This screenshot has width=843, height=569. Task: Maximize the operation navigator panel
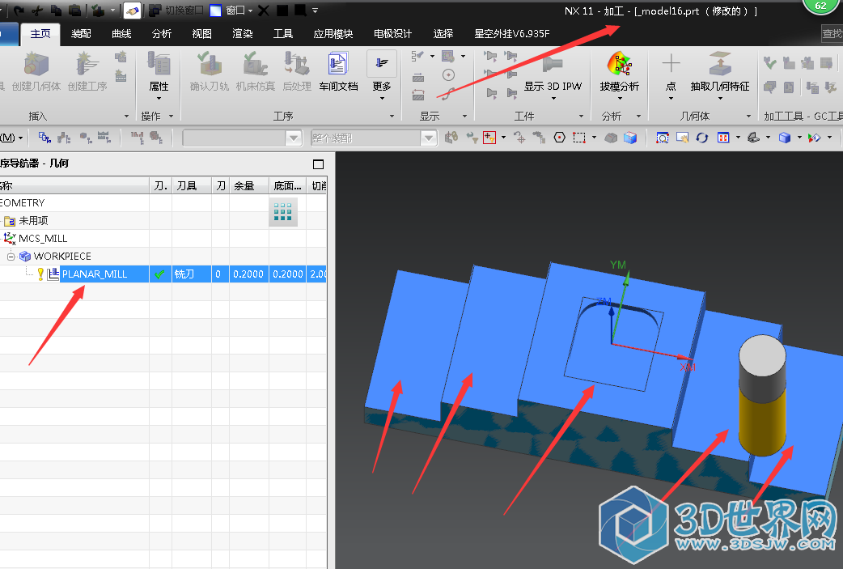pyautogui.click(x=318, y=164)
